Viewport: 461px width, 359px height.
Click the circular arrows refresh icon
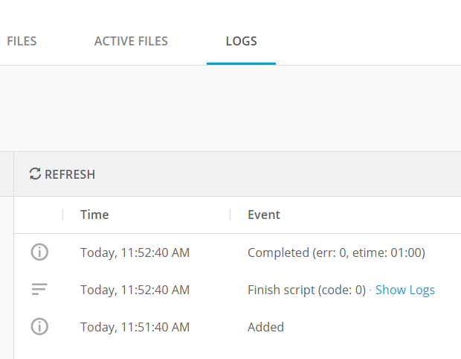point(35,174)
